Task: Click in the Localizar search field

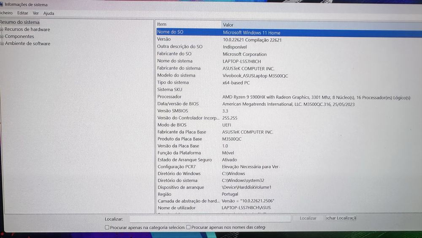Action: (x=210, y=219)
